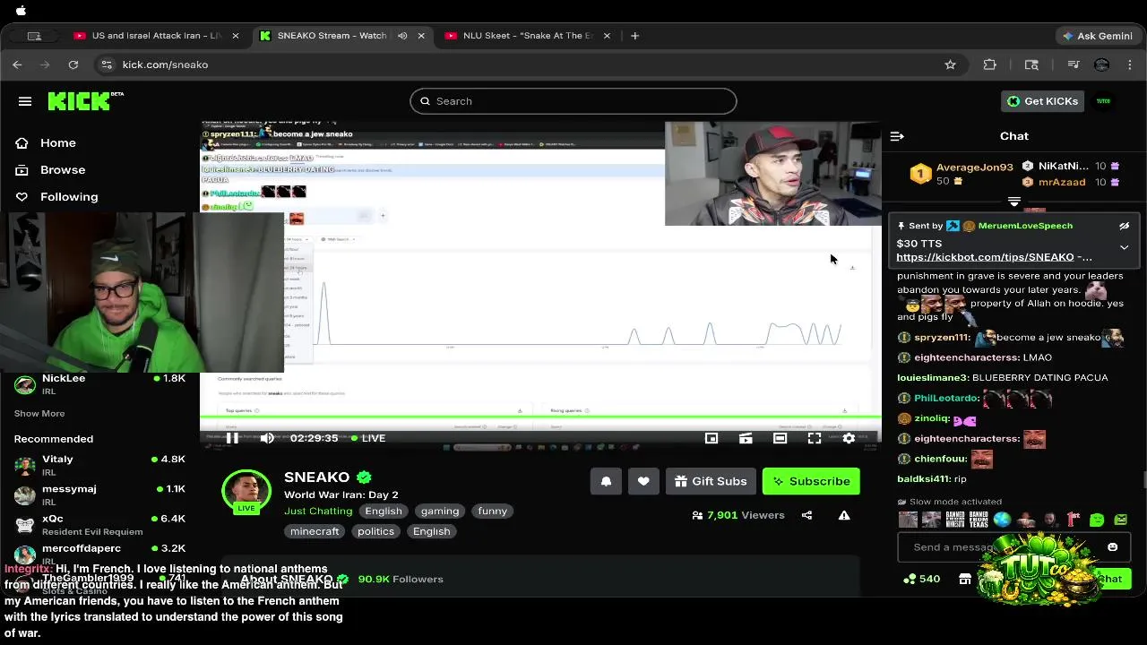
Task: Click the kick.com/sneako address bar
Action: pos(520,64)
